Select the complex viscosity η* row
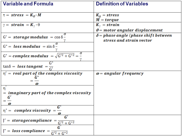182x136 pixels. (x=47, y=110)
